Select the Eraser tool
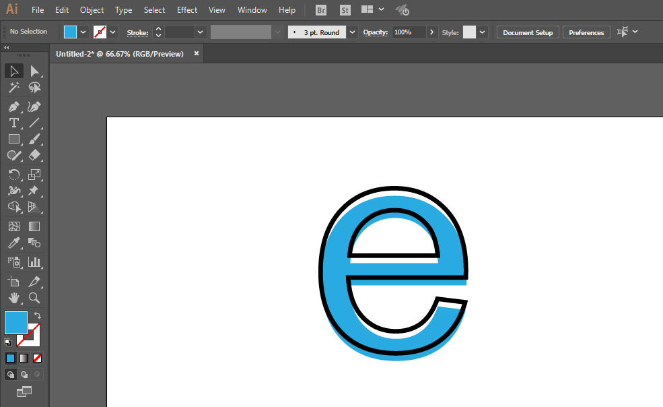This screenshot has height=407, width=663. click(x=34, y=156)
